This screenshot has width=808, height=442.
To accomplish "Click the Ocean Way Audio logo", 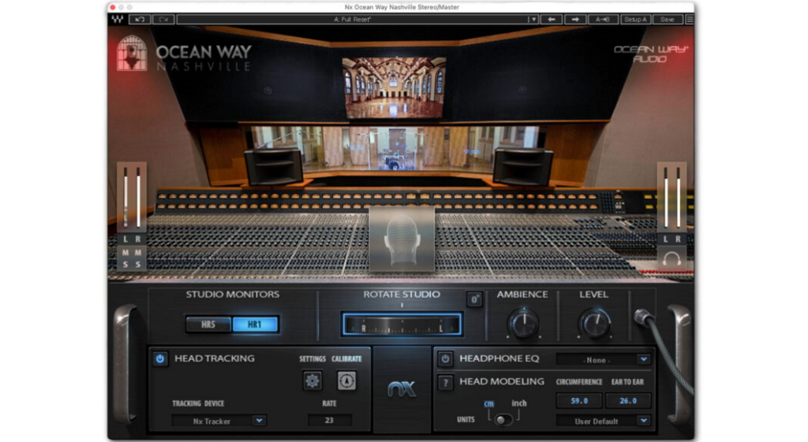I will click(650, 54).
